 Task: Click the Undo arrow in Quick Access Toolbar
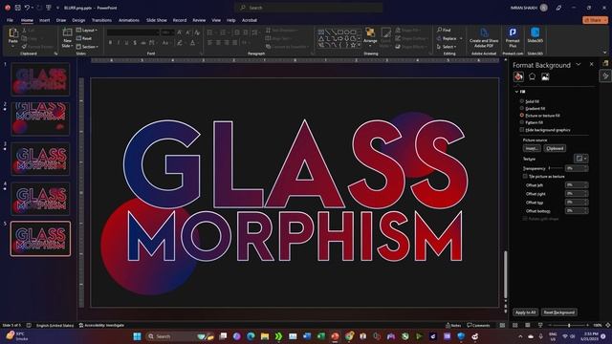pyautogui.click(x=27, y=8)
